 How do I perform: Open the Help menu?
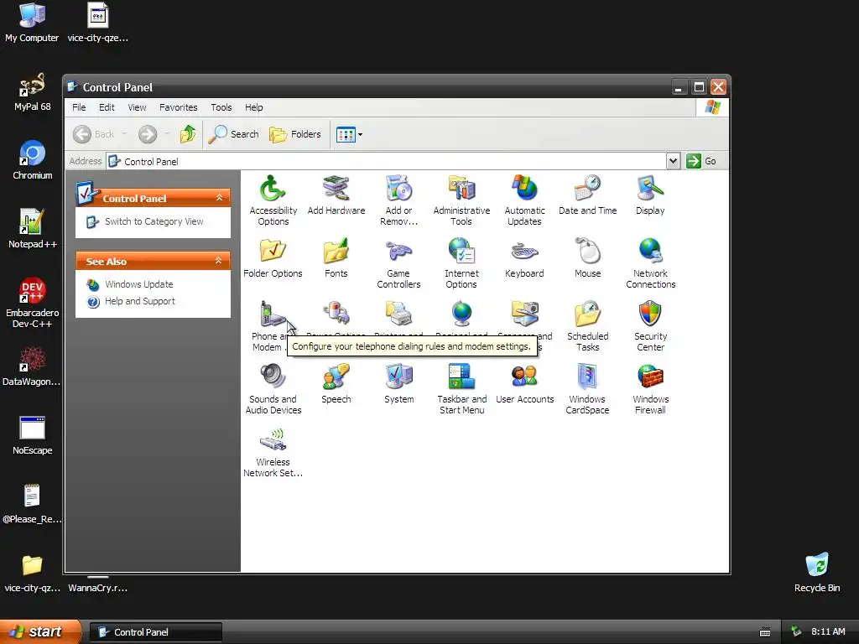(253, 107)
